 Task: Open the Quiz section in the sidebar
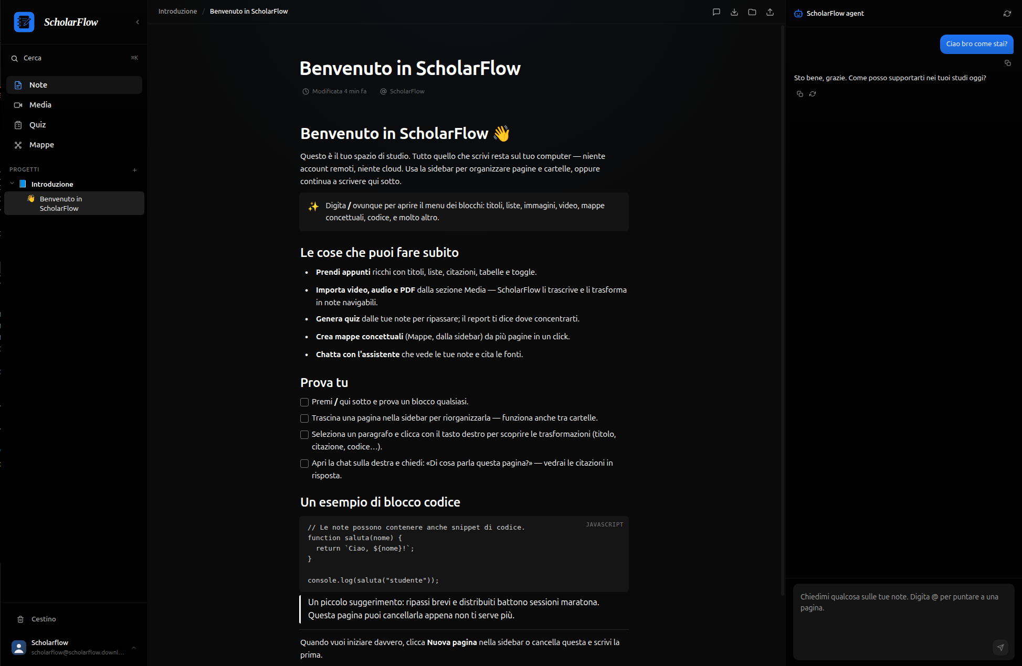coord(37,125)
